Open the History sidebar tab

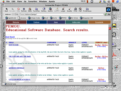click(4, 36)
